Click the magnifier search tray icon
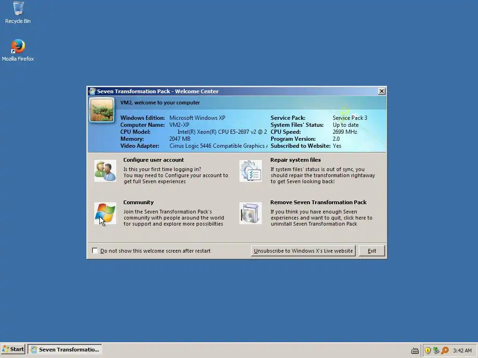478x358 pixels. click(x=445, y=351)
